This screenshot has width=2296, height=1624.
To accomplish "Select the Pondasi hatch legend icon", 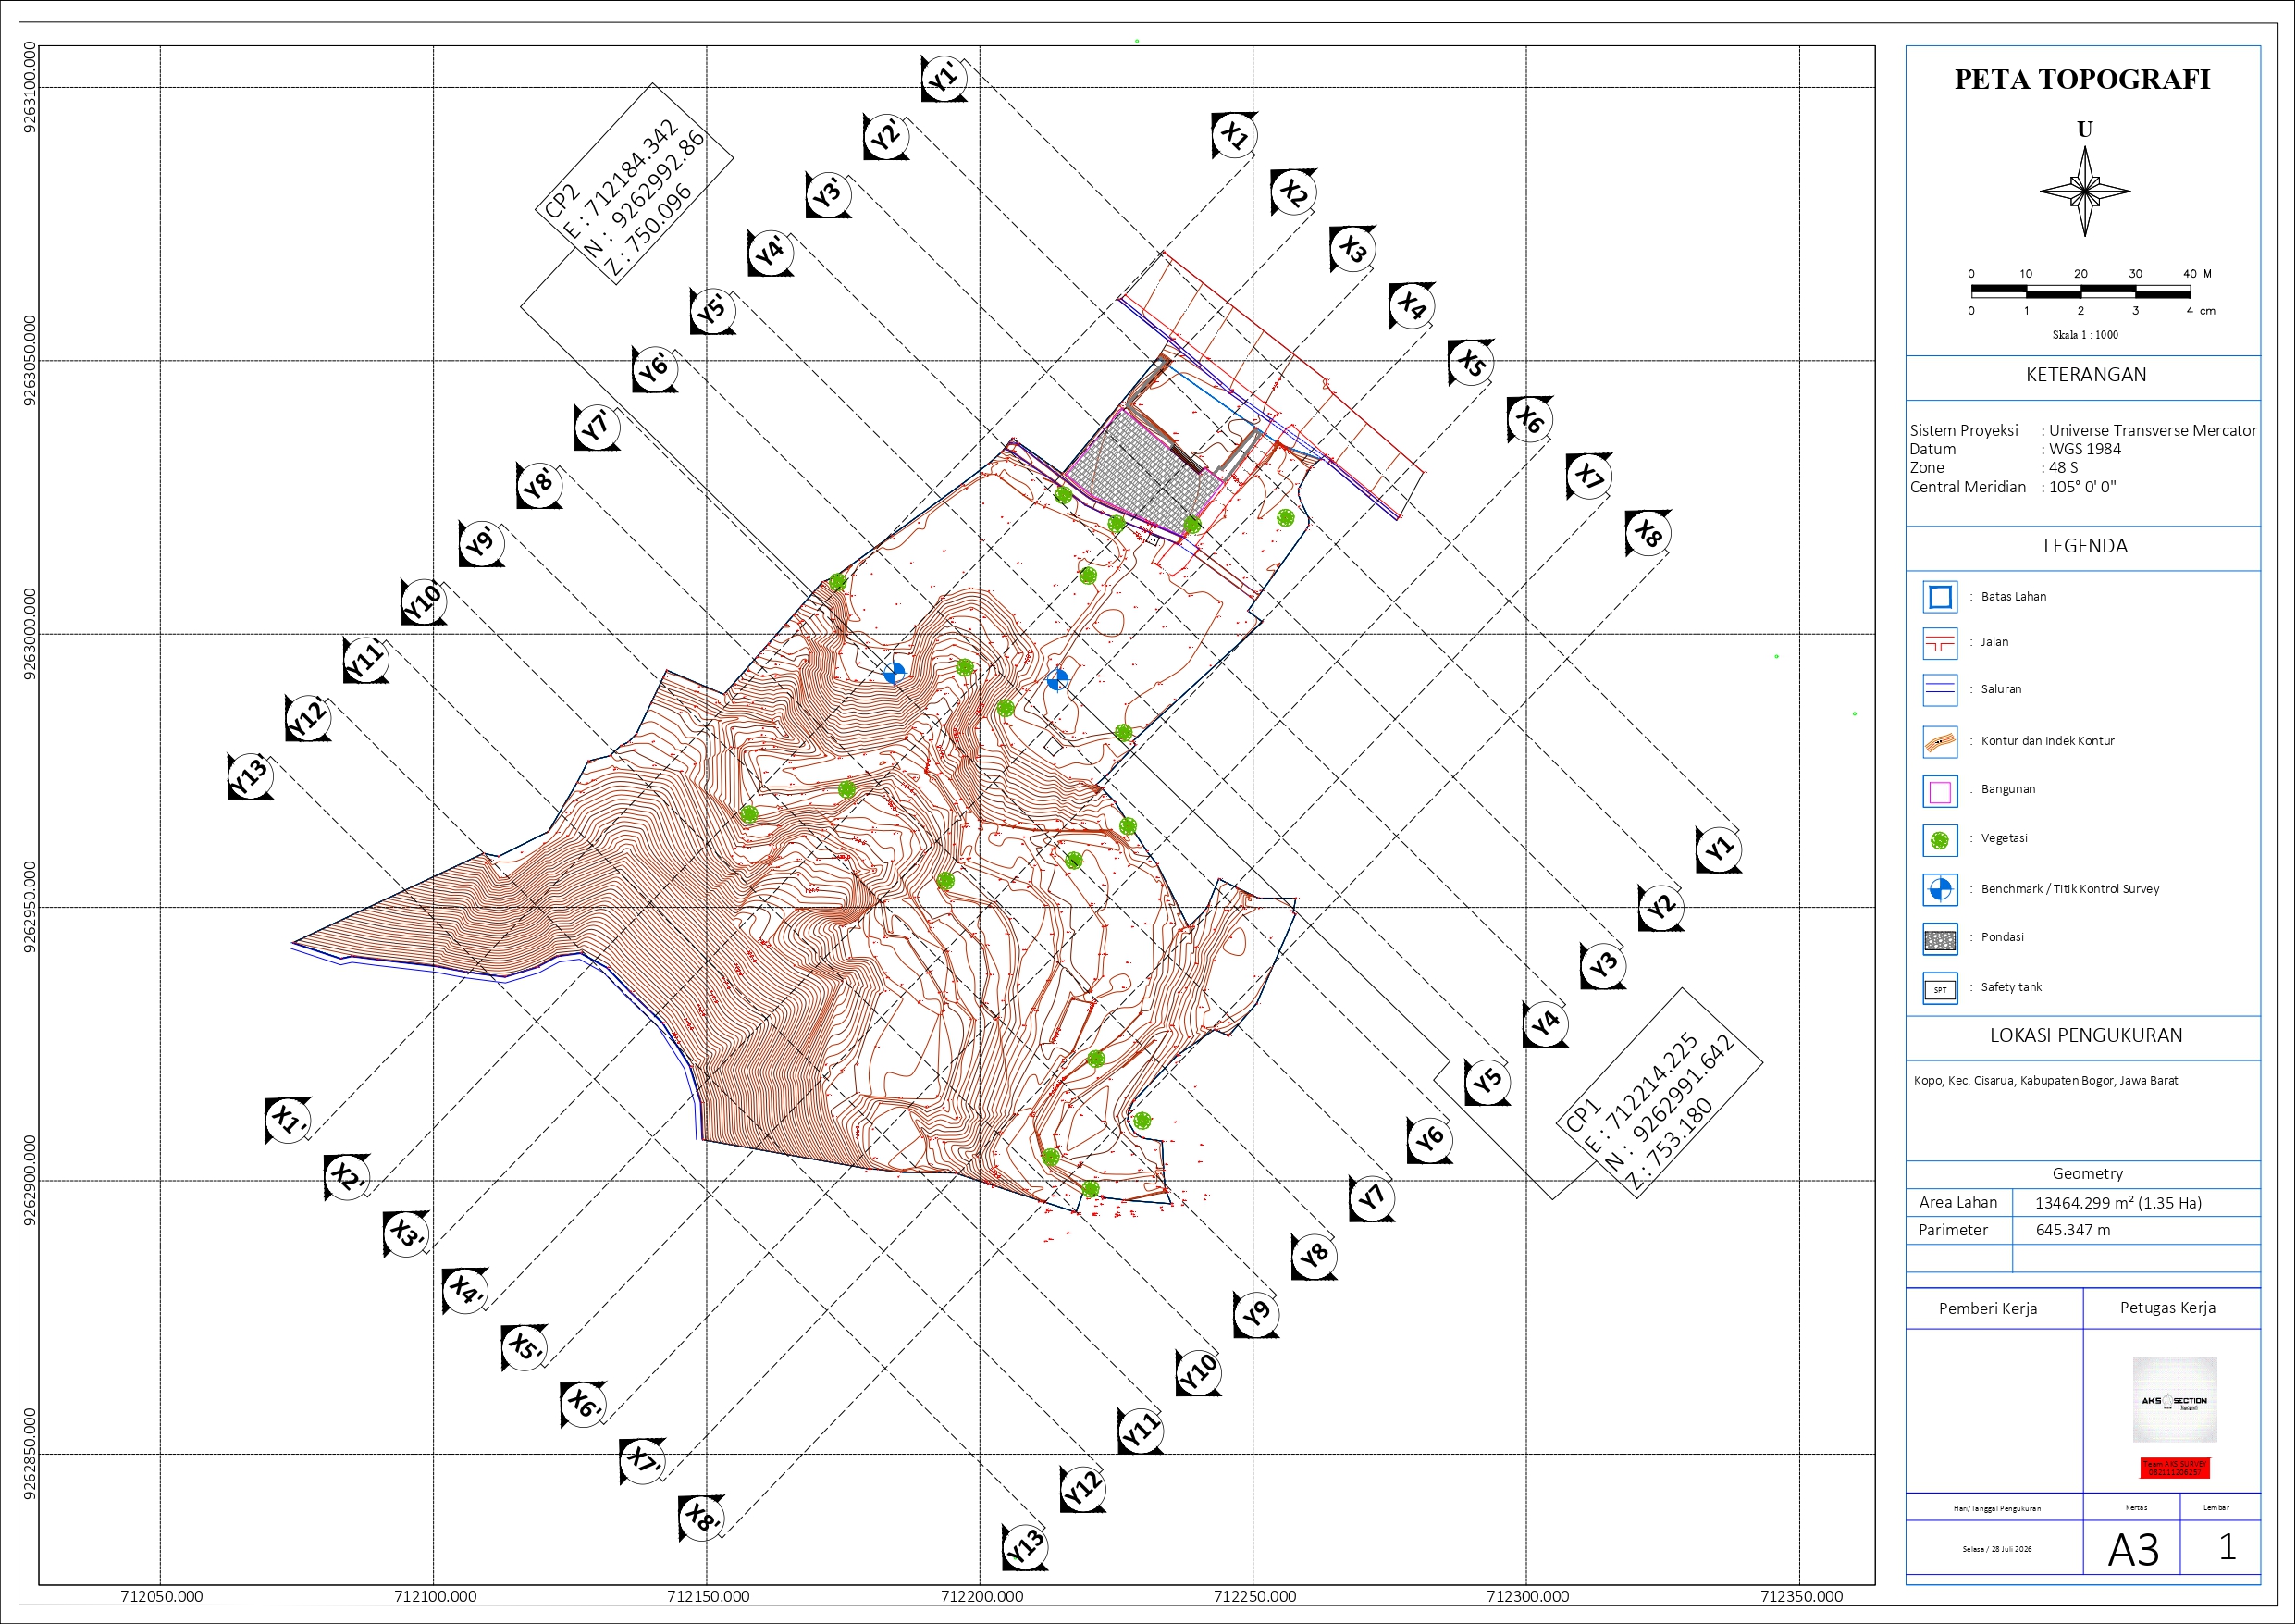I will [1939, 939].
